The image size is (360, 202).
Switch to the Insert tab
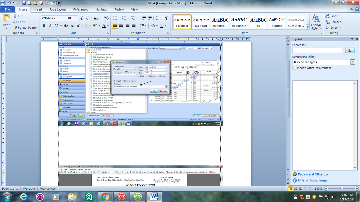[x=38, y=9]
